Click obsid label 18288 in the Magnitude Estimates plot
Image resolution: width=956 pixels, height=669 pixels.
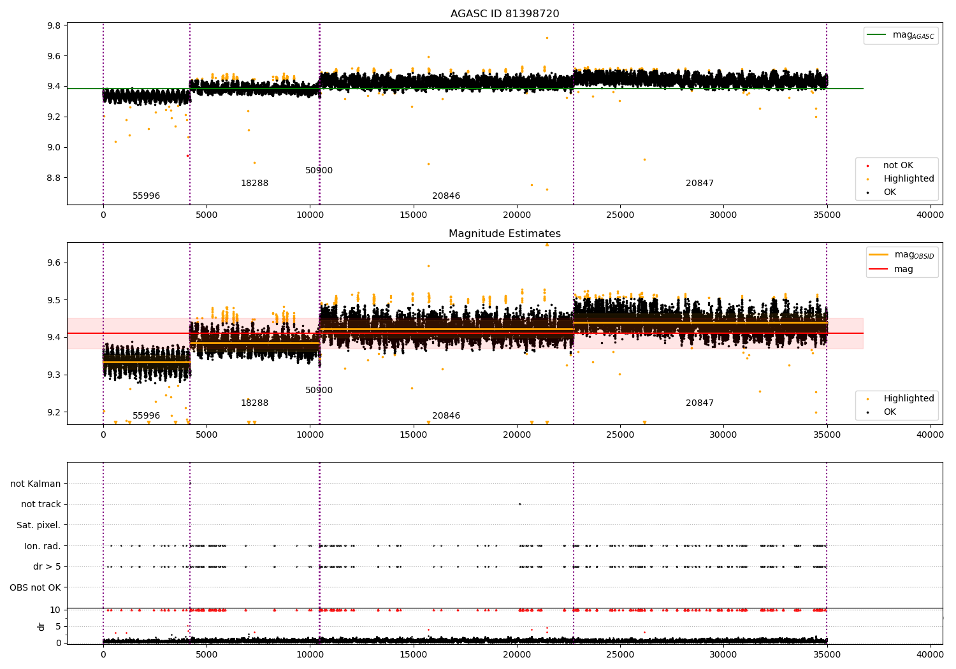[255, 403]
